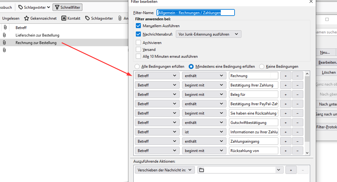Click Löschen button in filter list window

327,72
